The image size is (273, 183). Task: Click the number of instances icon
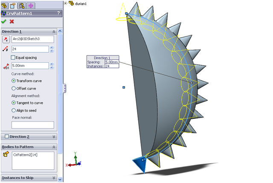point(6,49)
